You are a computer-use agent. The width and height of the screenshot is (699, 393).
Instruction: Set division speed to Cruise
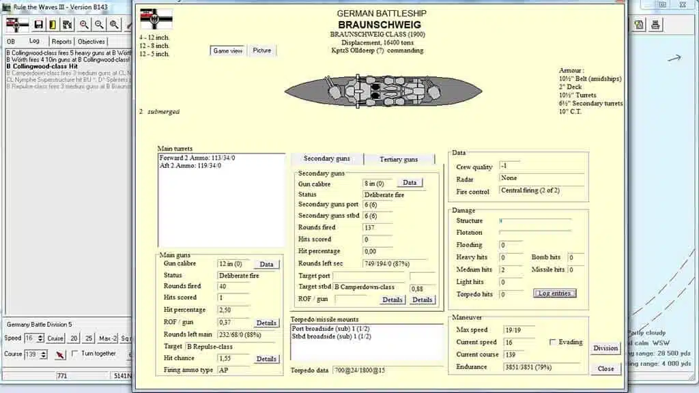pos(55,338)
